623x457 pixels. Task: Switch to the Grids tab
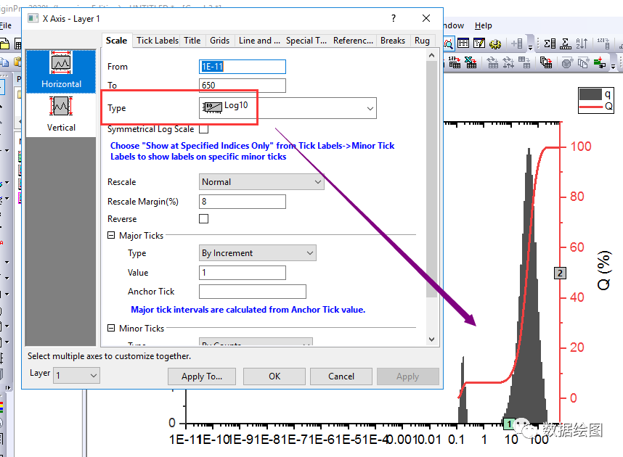tap(220, 41)
